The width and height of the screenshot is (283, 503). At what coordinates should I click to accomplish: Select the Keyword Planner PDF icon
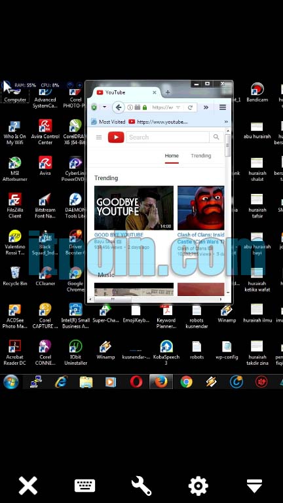[x=166, y=316]
